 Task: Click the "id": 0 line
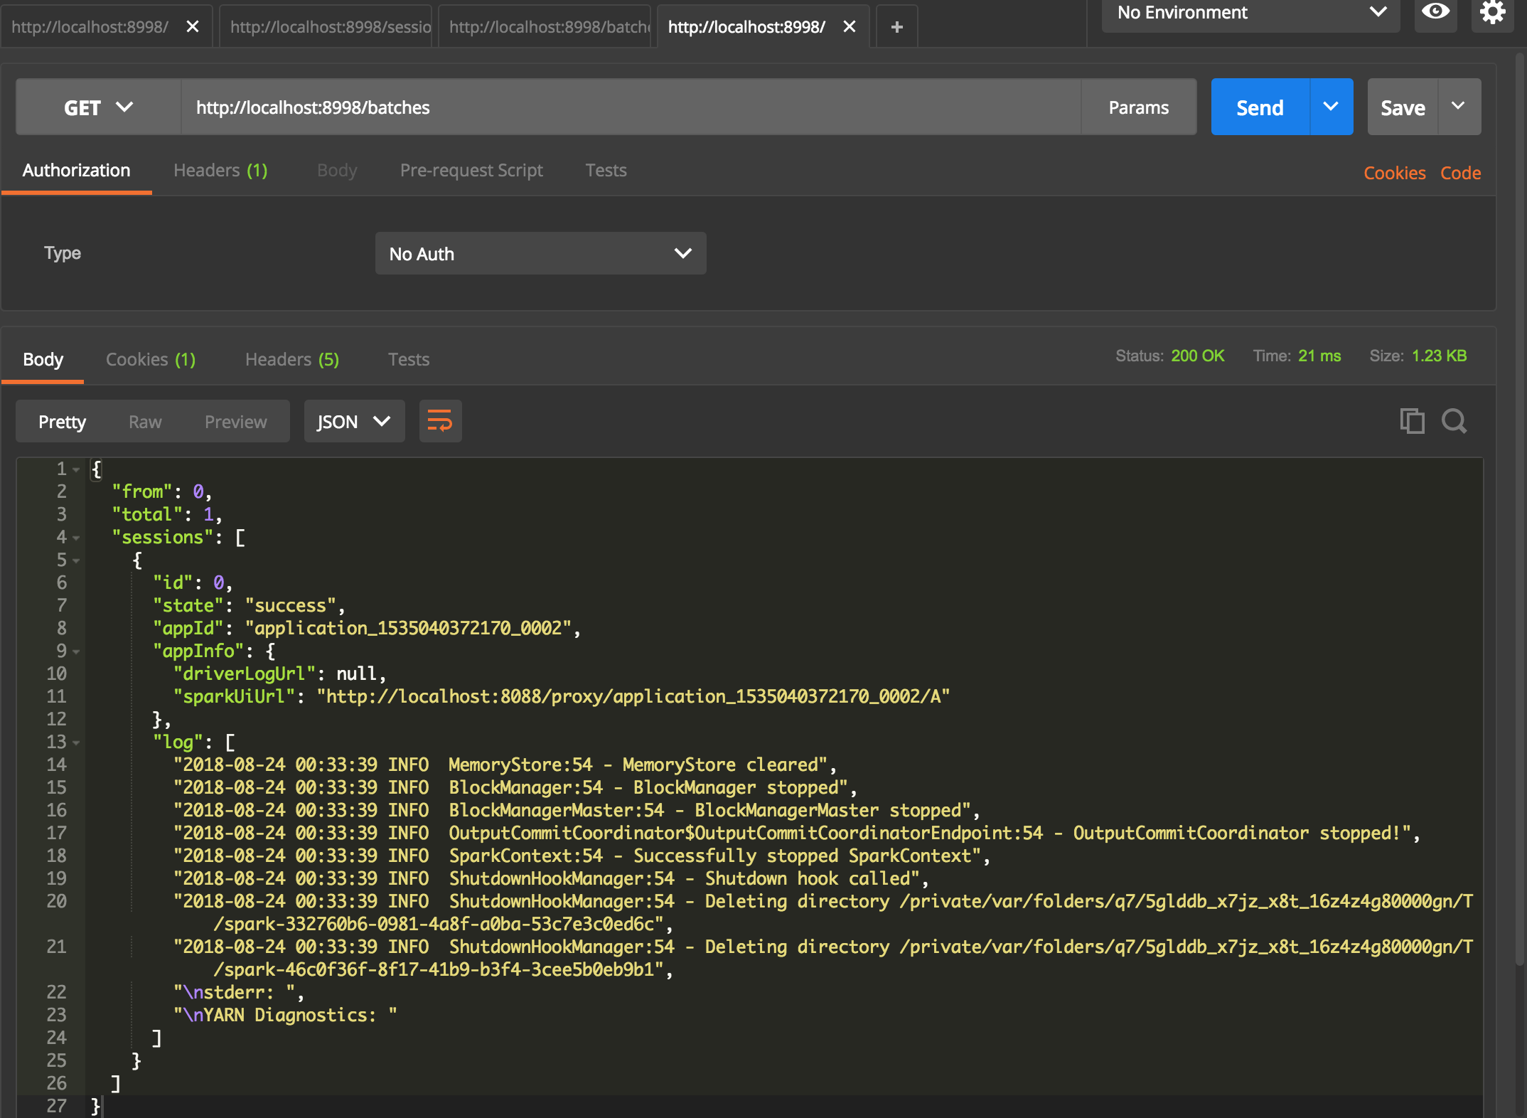point(193,583)
